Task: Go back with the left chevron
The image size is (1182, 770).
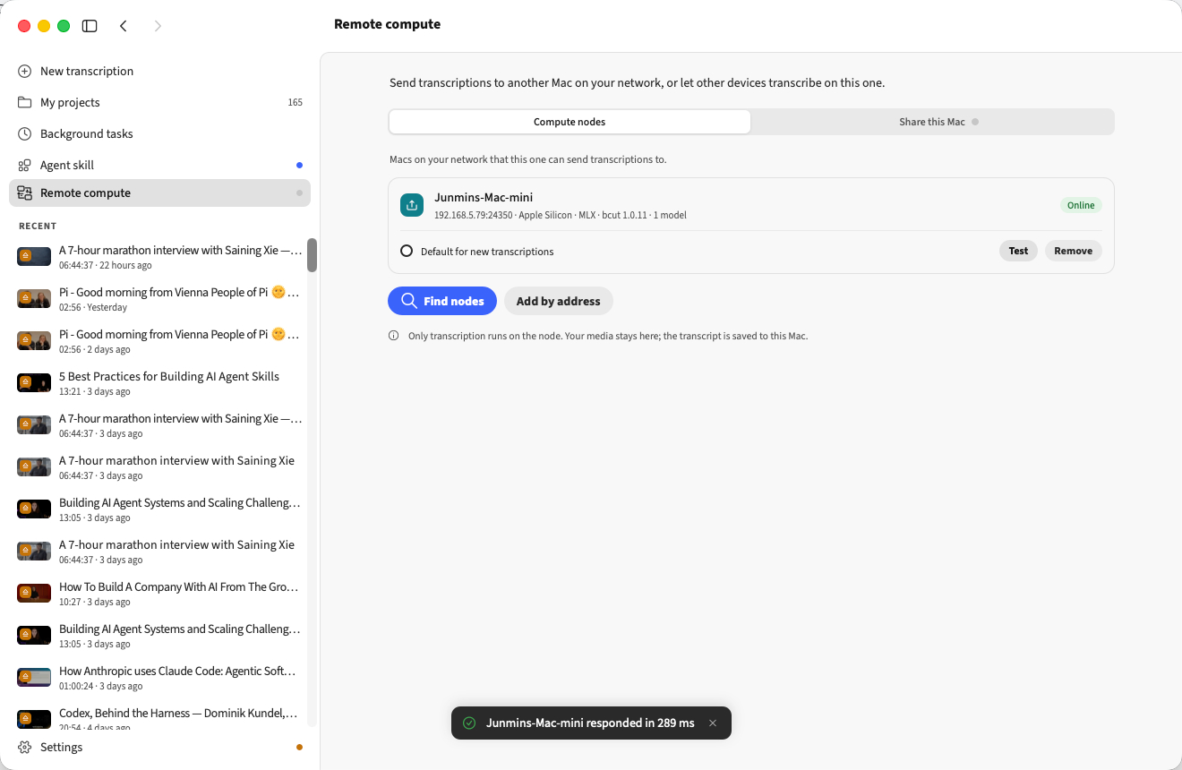Action: [x=124, y=26]
